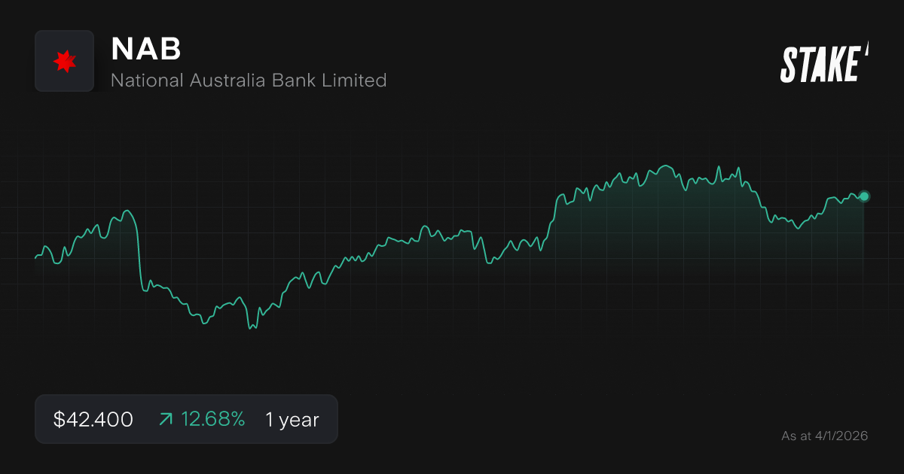
Task: Expand the stats pill at bottom left
Action: (186, 419)
